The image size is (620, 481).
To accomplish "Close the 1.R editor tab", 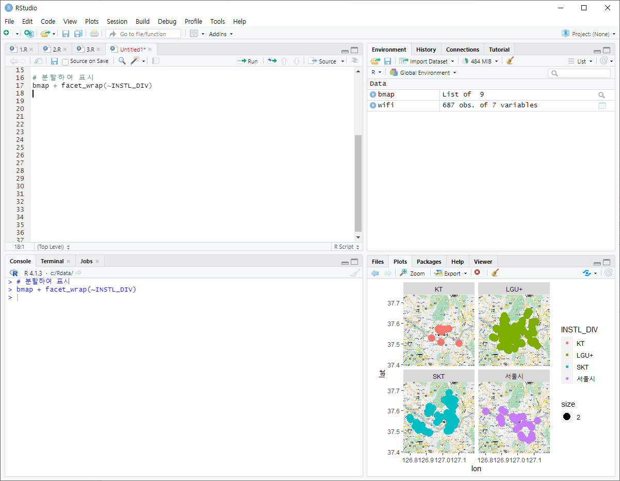I will [x=31, y=50].
